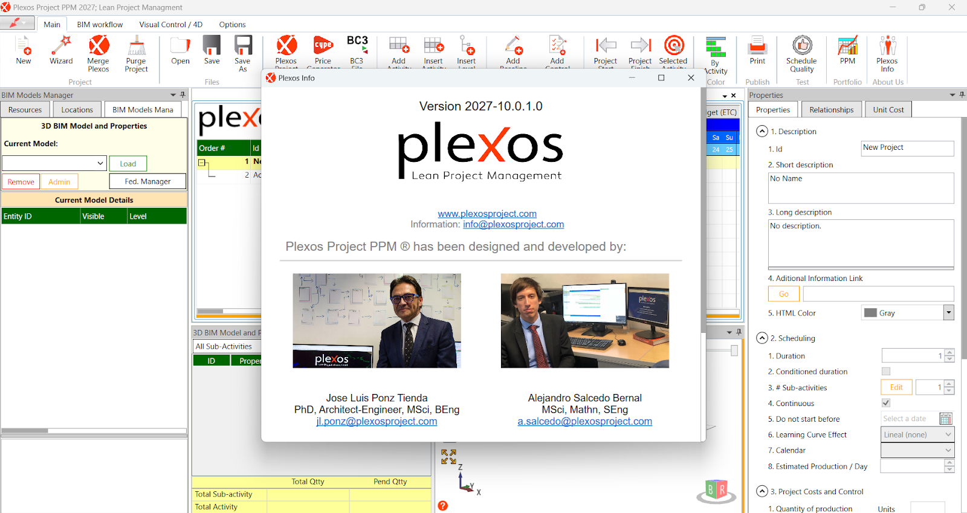Click the Plexos Project ribbon icon
Viewport: 967px width, 513px height.
[x=286, y=45]
